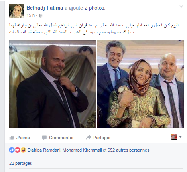The width and height of the screenshot is (187, 172).
Task: Open the left photo of bald man in suit
Action: coord(53,84)
